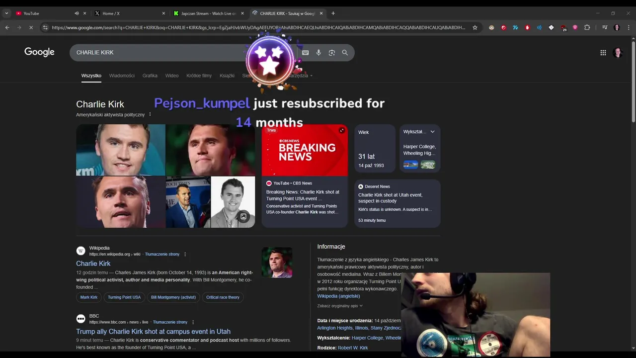Image resolution: width=636 pixels, height=358 pixels.
Task: Open Chrome three-dot menu
Action: pos(629,27)
